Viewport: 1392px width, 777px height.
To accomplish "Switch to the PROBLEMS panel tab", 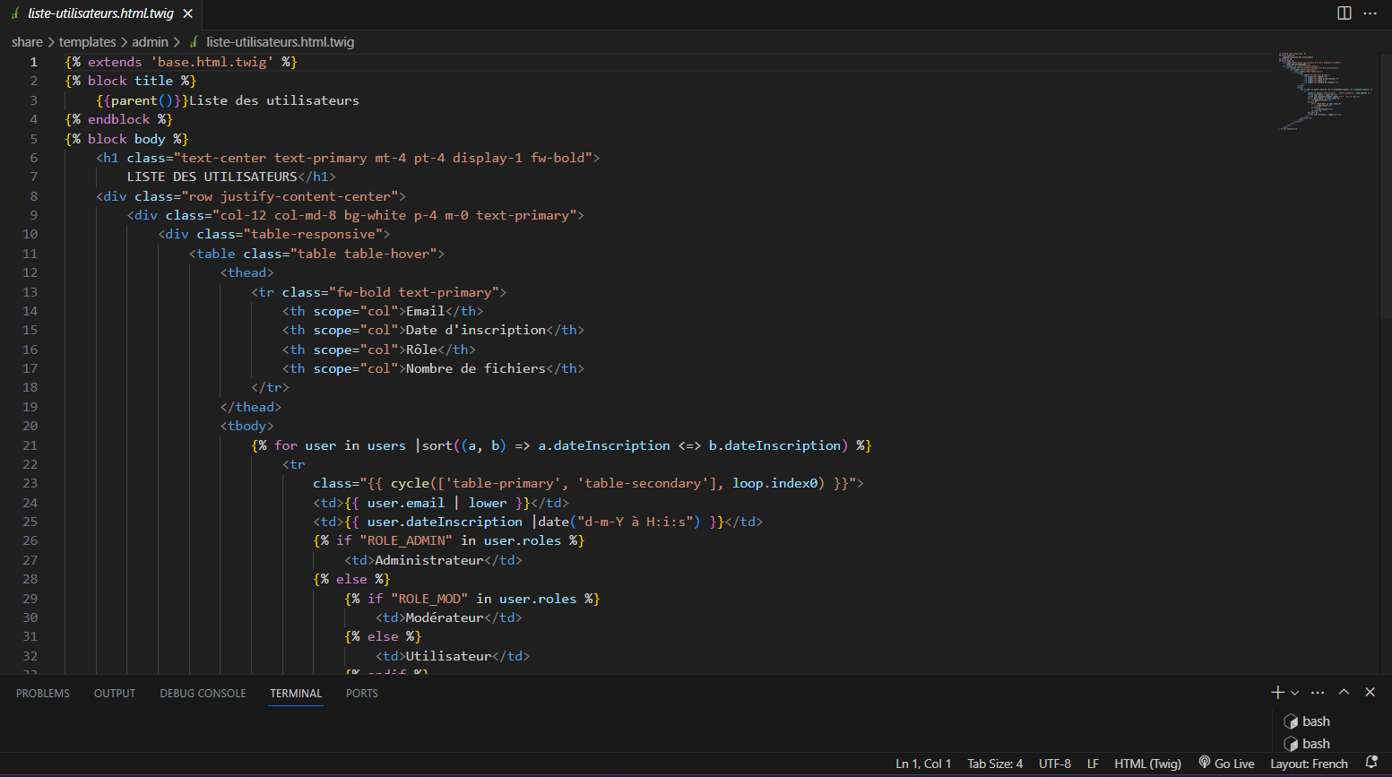I will coord(43,694).
